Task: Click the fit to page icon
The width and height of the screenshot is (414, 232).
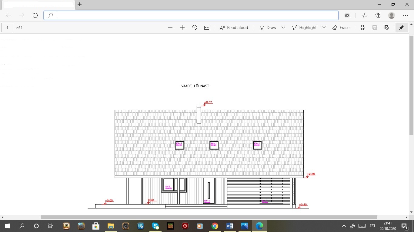Action: [x=207, y=27]
